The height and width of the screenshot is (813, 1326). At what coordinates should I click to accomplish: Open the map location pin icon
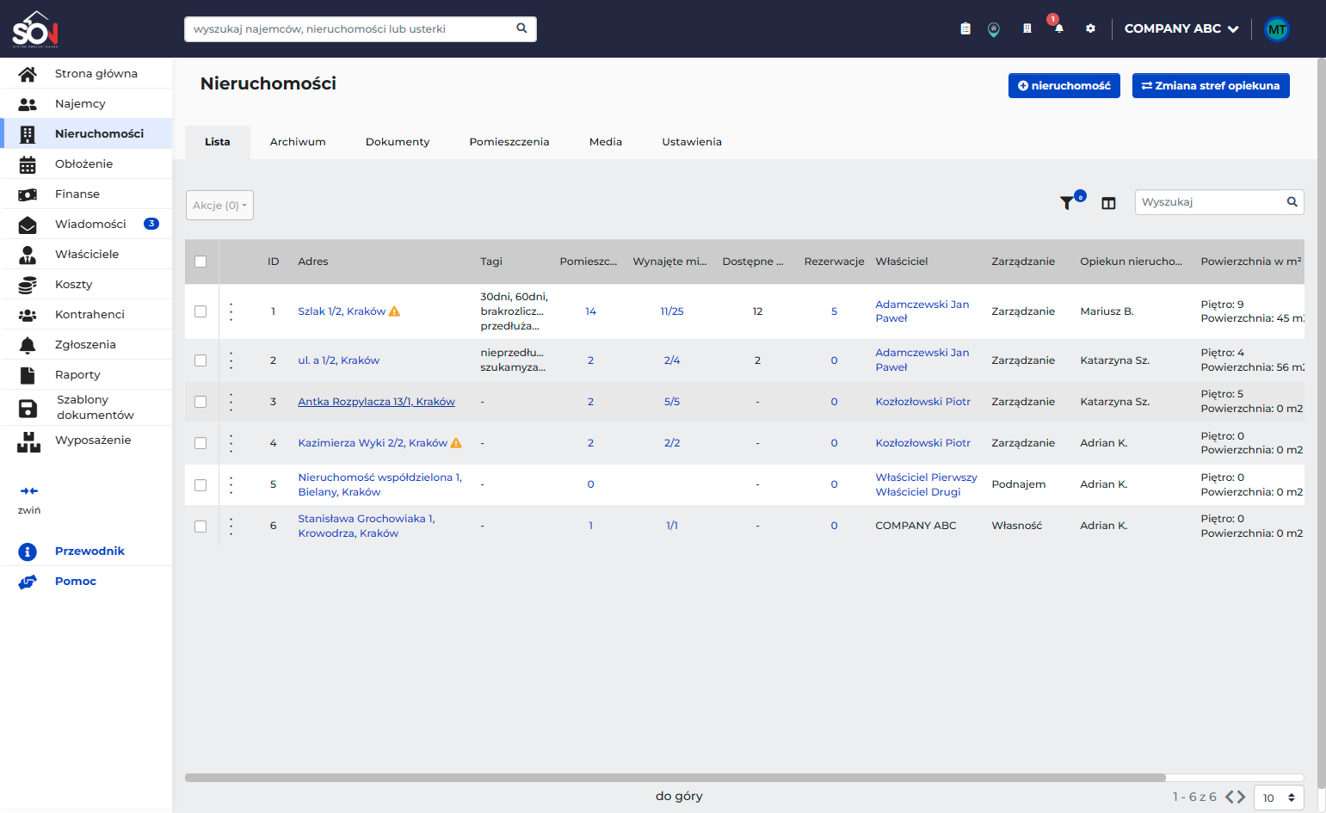[994, 29]
